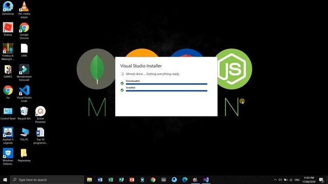Open Microsoft Edge from the taskbar

(184, 179)
